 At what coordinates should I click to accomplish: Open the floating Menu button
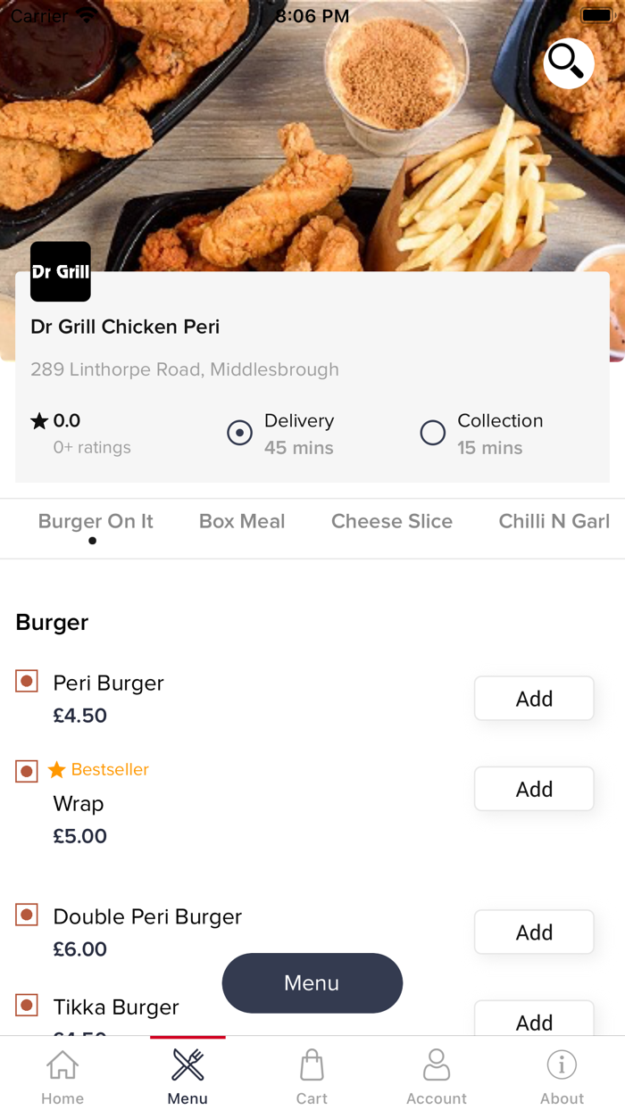[312, 982]
